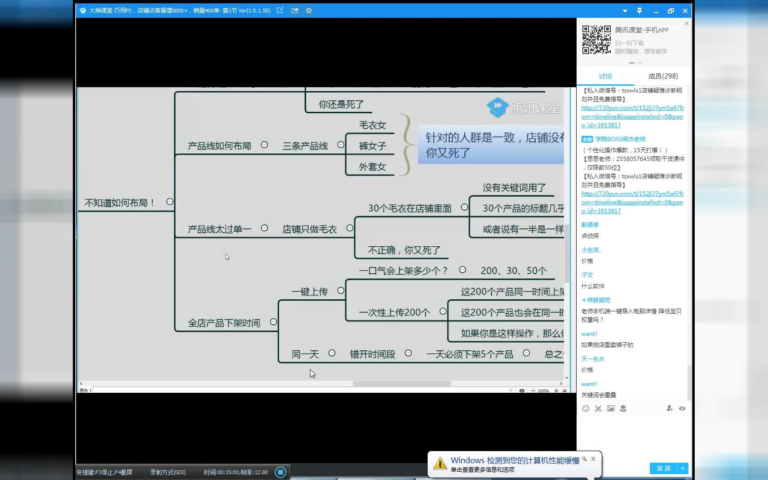
Task: Click the QR code image
Action: 596,40
